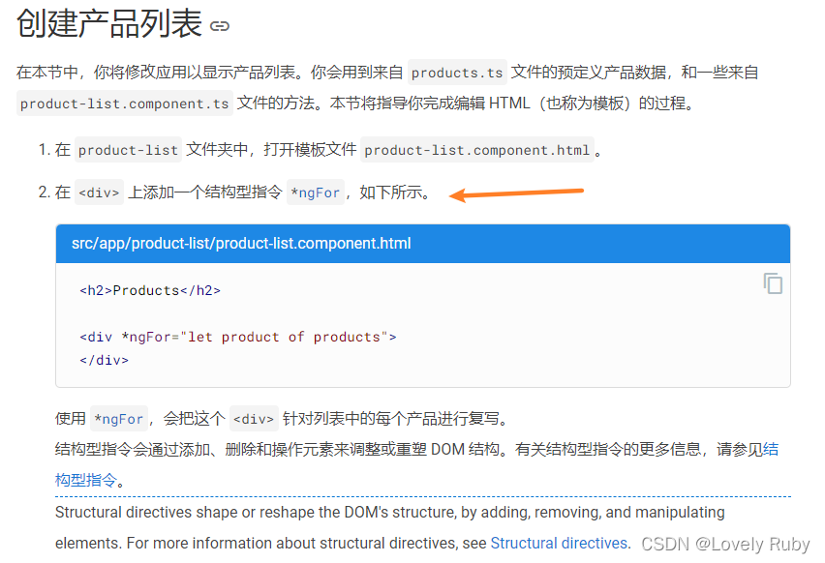Click inline code product-list.component.ts
The width and height of the screenshot is (825, 563).
pyautogui.click(x=124, y=104)
